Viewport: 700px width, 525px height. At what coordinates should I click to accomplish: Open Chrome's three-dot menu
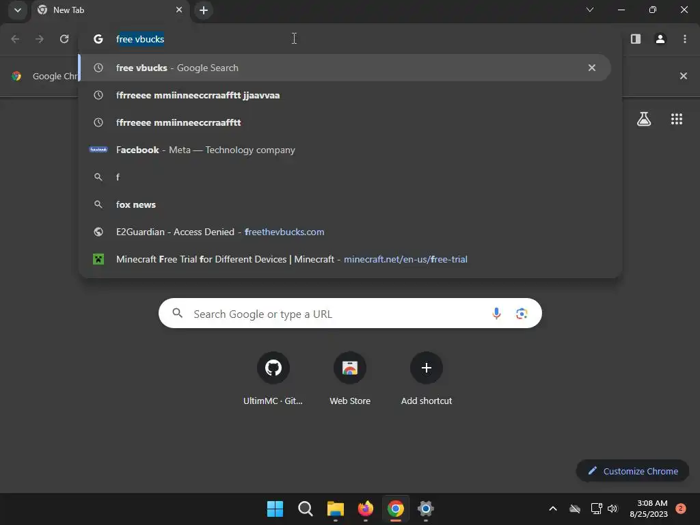click(x=685, y=39)
